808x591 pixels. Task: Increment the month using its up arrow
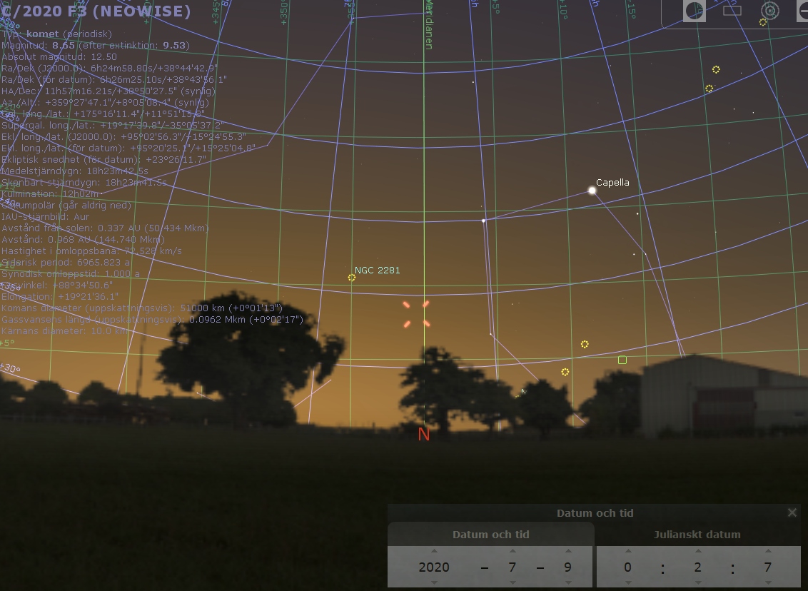click(512, 552)
